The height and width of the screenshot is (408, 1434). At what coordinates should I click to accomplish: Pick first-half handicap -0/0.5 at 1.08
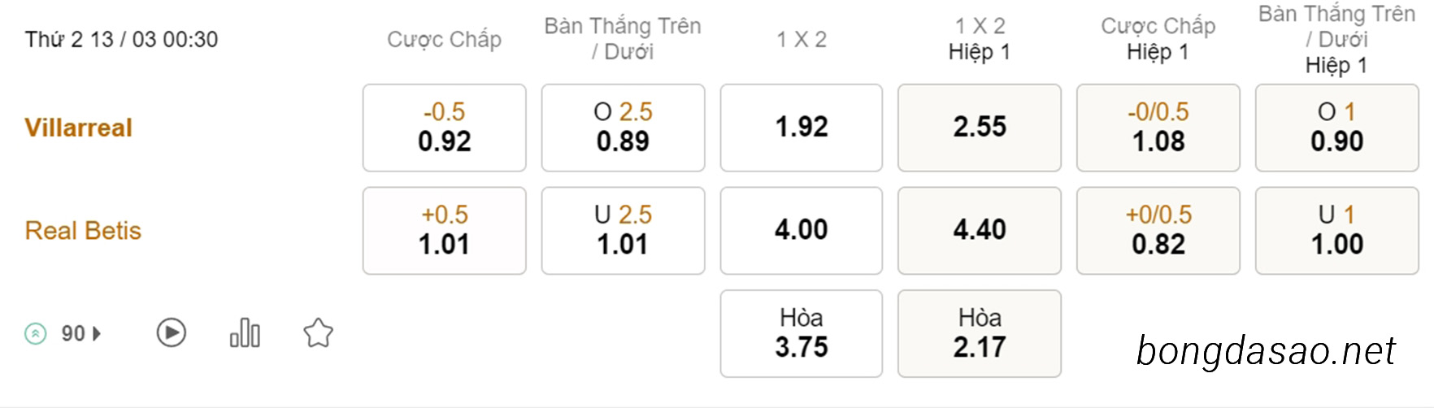1158,128
